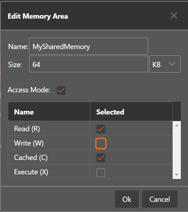Close the Edit Memory Area dialog
This screenshot has width=188, height=212.
[x=174, y=16]
